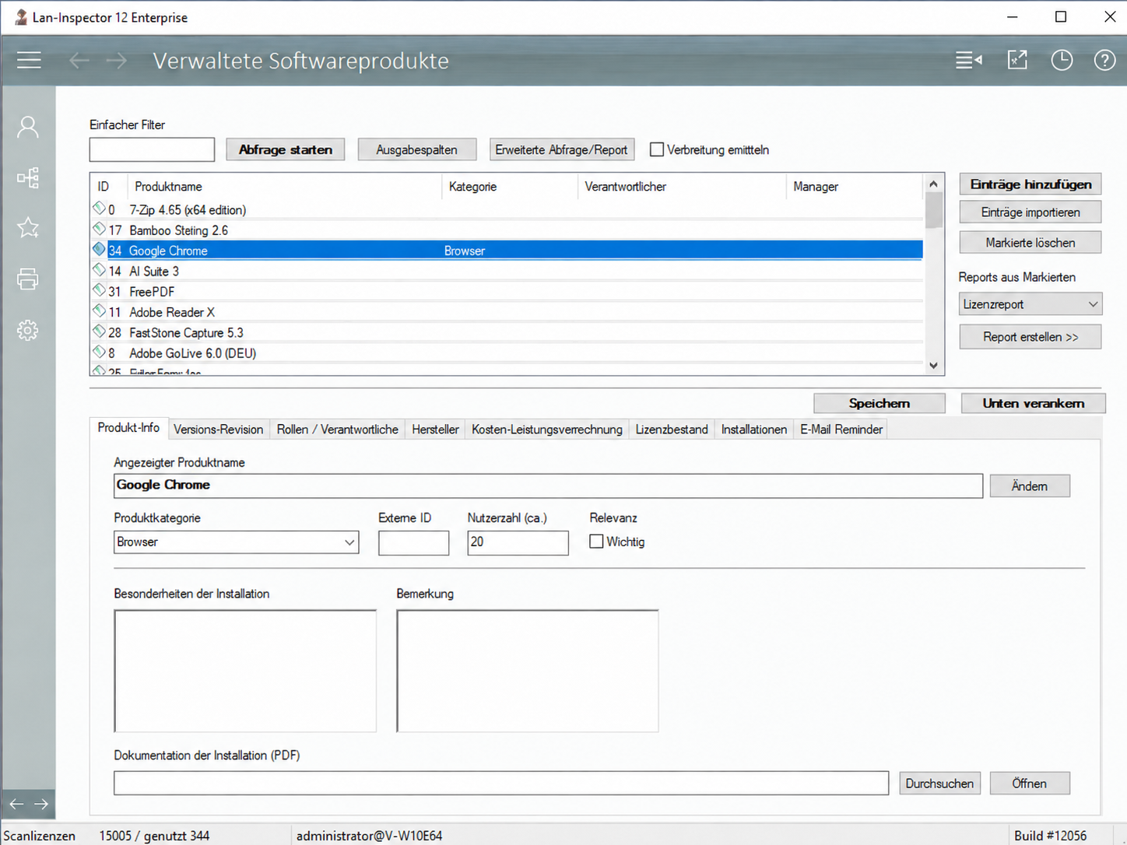Click the Bemerkung text area

pos(528,671)
